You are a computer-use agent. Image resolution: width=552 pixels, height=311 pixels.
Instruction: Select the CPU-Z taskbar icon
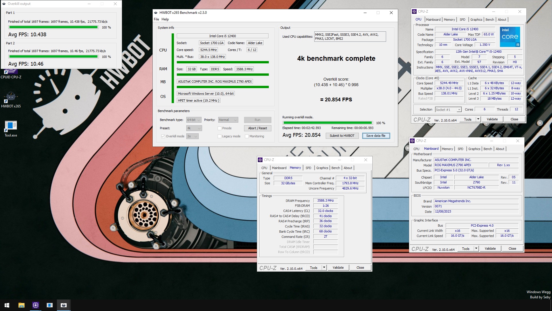[35, 305]
